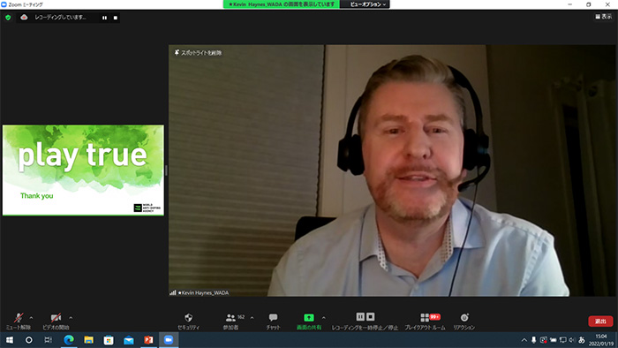Click the green encryption shield icon

pos(8,18)
